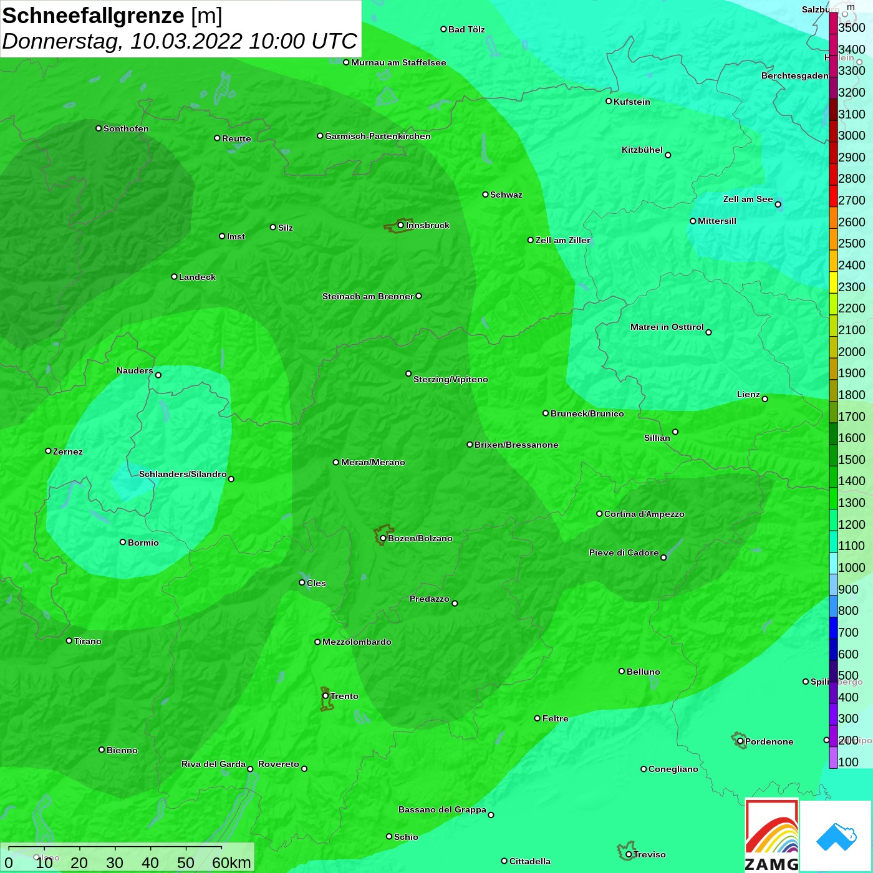Click the Belluno location dot
This screenshot has width=873, height=873.
click(622, 671)
